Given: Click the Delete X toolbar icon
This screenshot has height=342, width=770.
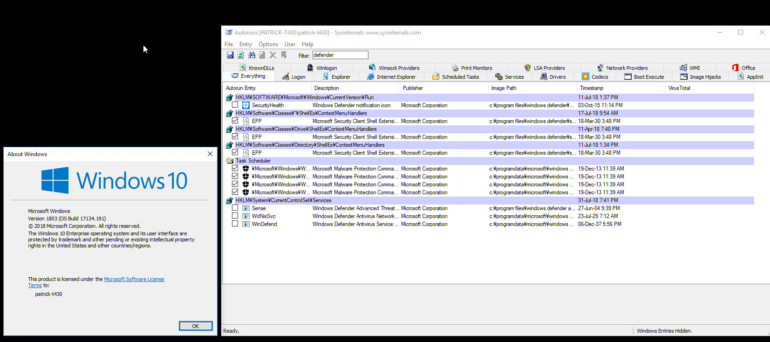Looking at the screenshot, I should pos(273,55).
